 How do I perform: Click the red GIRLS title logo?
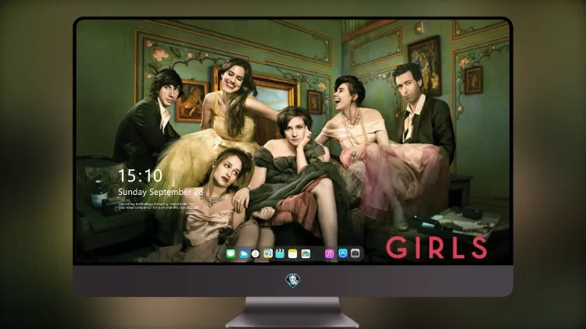click(436, 248)
